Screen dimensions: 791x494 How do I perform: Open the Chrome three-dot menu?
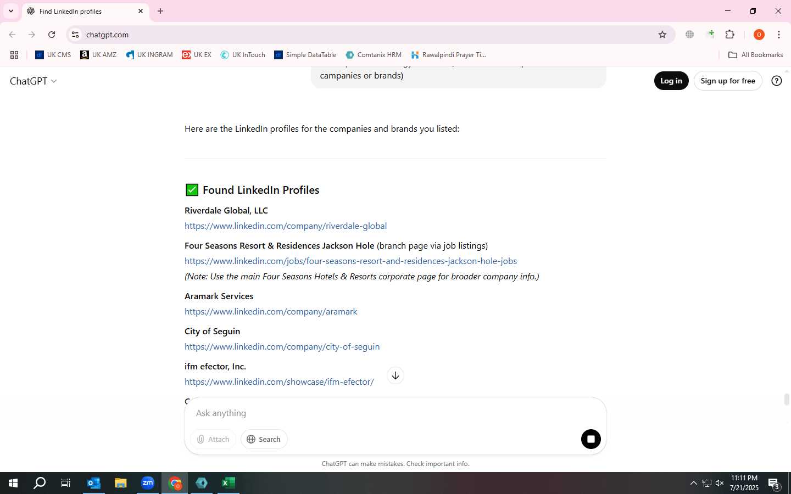(779, 35)
